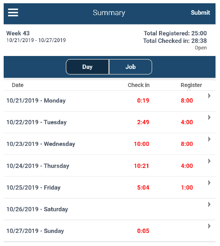Submit the week 43 timesheet
Image resolution: width=220 pixels, height=246 pixels.
(200, 13)
